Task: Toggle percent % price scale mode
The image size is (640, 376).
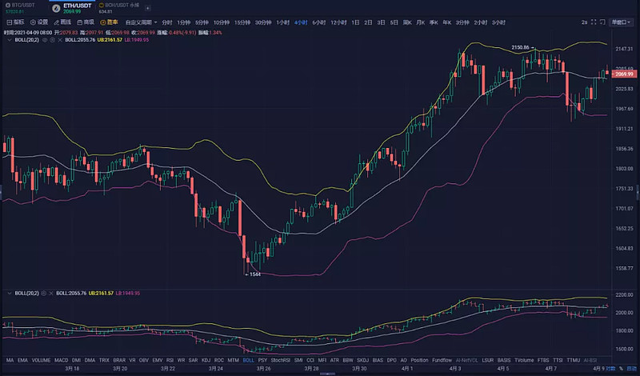Action: (621, 368)
